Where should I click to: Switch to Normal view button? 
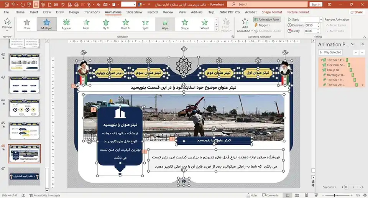(x=287, y=195)
